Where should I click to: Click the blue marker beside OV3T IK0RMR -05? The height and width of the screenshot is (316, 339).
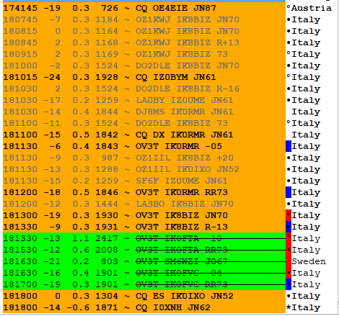pyautogui.click(x=289, y=146)
